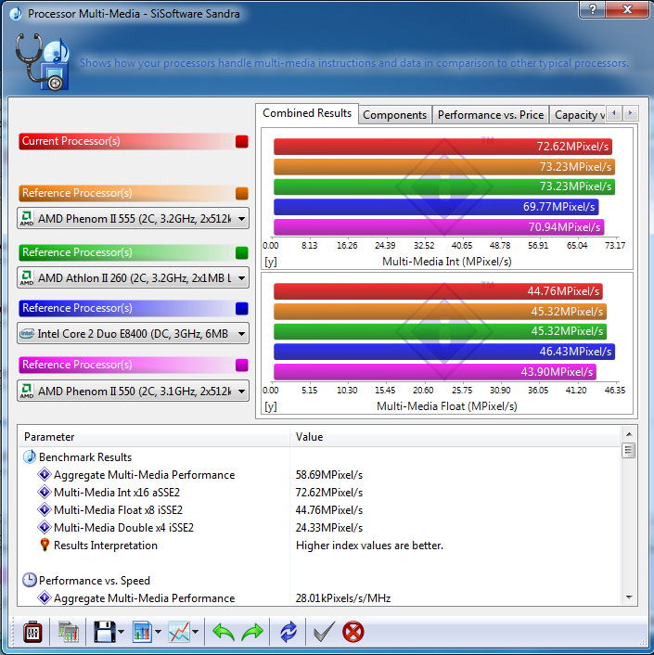Image resolution: width=654 pixels, height=655 pixels.
Task: Select the Performance vs. Speed row
Action: (319, 580)
